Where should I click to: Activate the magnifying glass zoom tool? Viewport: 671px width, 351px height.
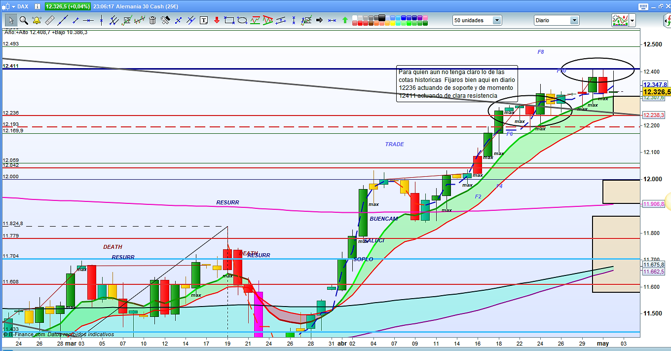tap(23, 20)
